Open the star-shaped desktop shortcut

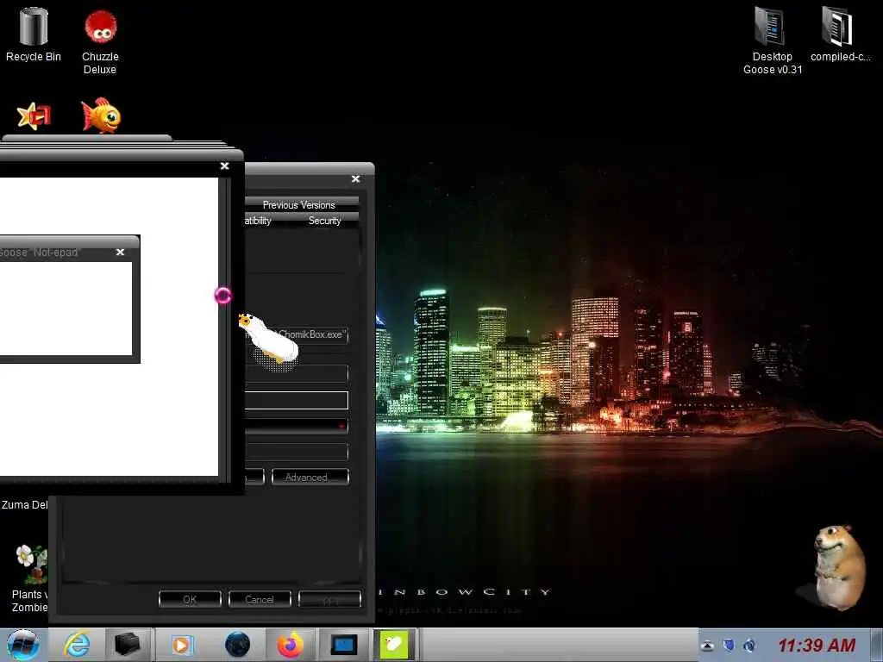pyautogui.click(x=34, y=116)
